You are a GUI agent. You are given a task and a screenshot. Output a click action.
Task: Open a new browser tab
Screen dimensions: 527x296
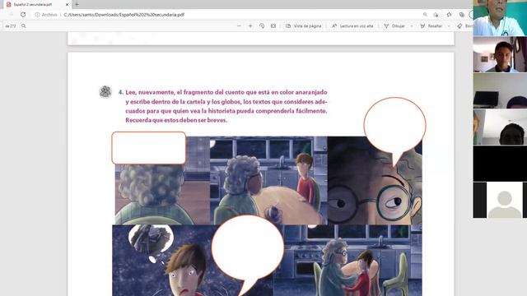tap(77, 4)
